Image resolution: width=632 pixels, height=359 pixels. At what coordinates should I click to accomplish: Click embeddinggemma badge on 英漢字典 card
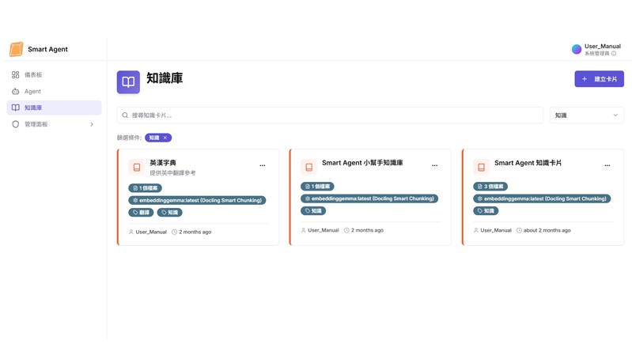point(197,200)
